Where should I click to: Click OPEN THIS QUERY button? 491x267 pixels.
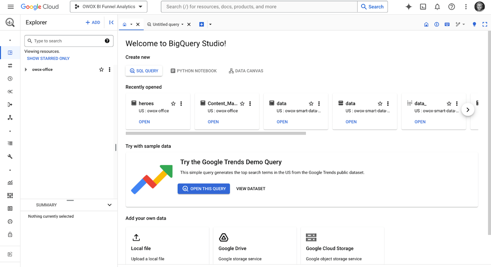pyautogui.click(x=204, y=189)
